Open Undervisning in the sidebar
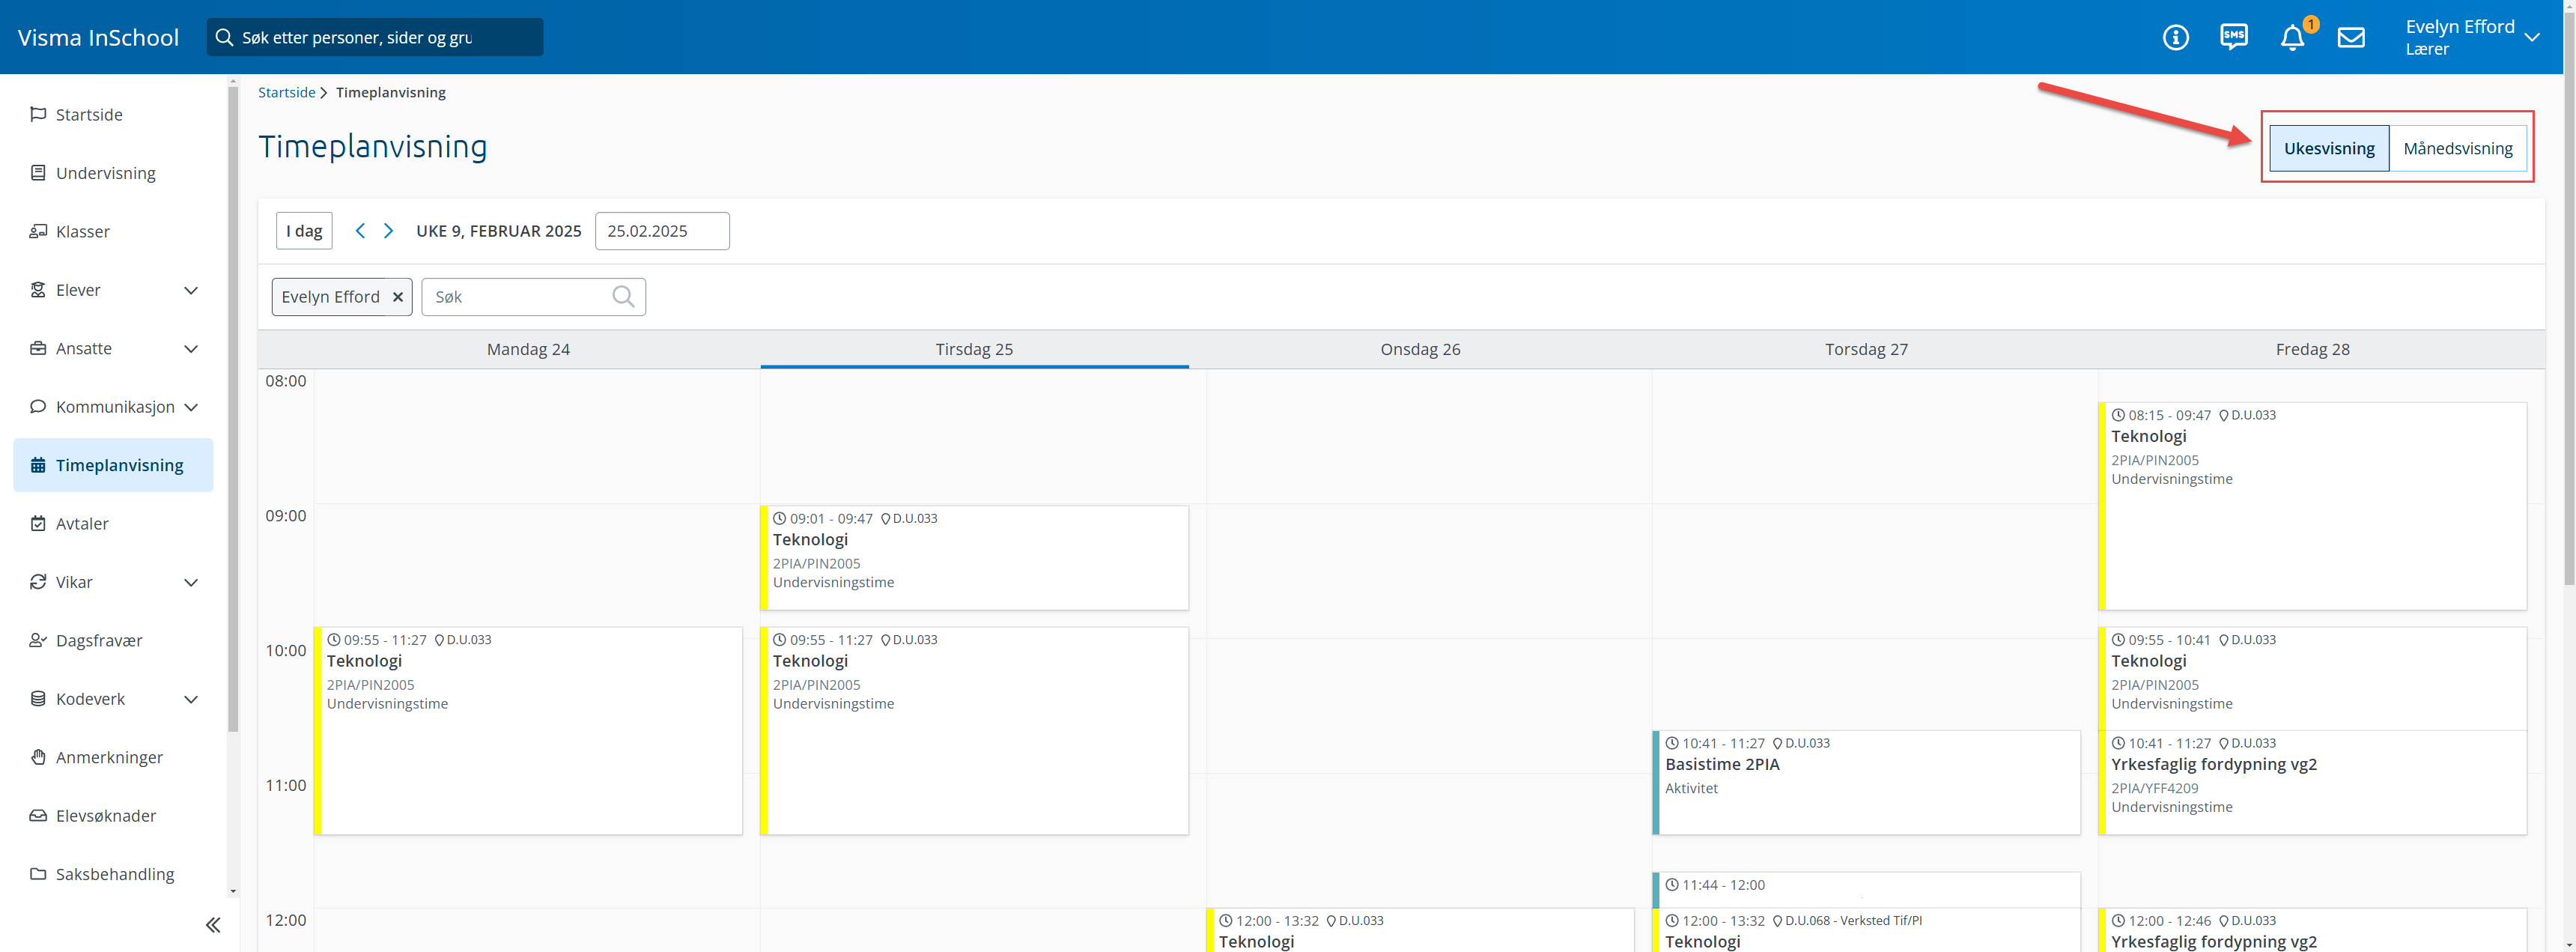The image size is (2576, 952). pyautogui.click(x=105, y=173)
